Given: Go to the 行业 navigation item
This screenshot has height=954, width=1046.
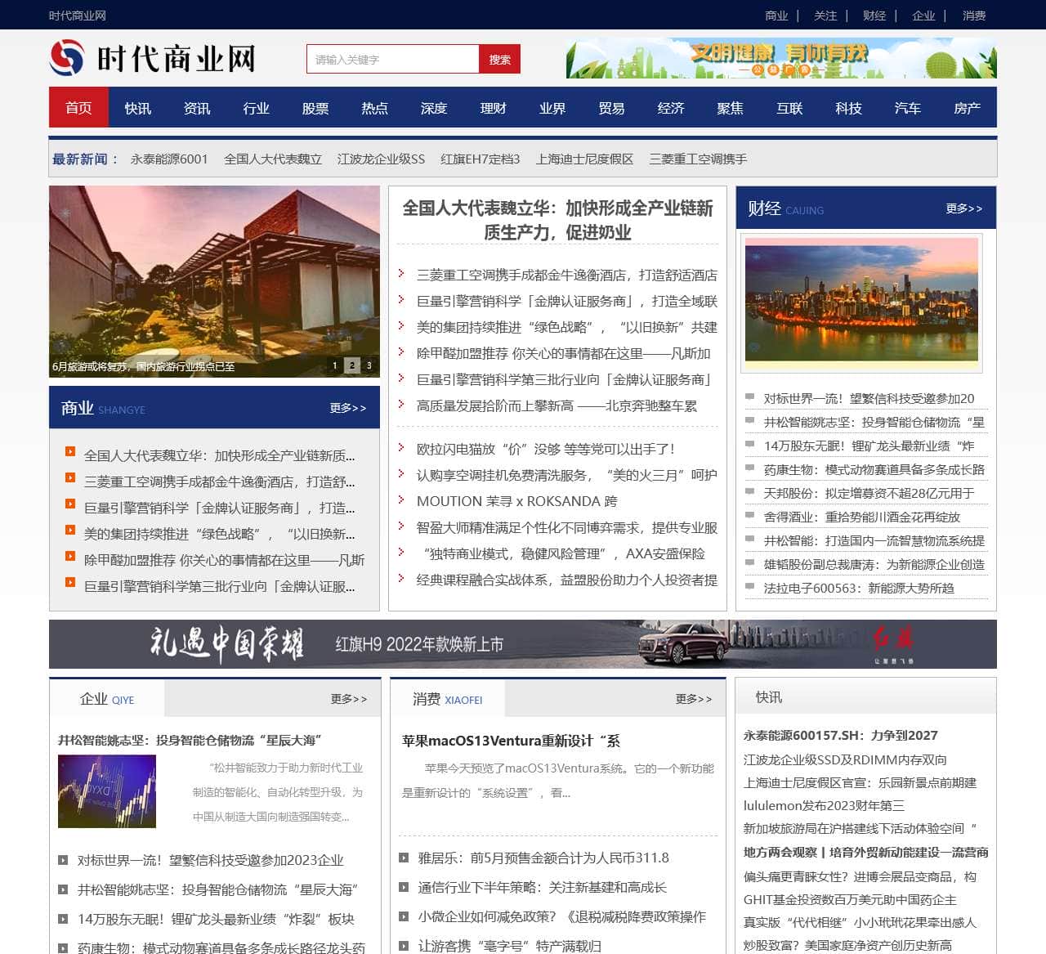Looking at the screenshot, I should click(x=257, y=108).
